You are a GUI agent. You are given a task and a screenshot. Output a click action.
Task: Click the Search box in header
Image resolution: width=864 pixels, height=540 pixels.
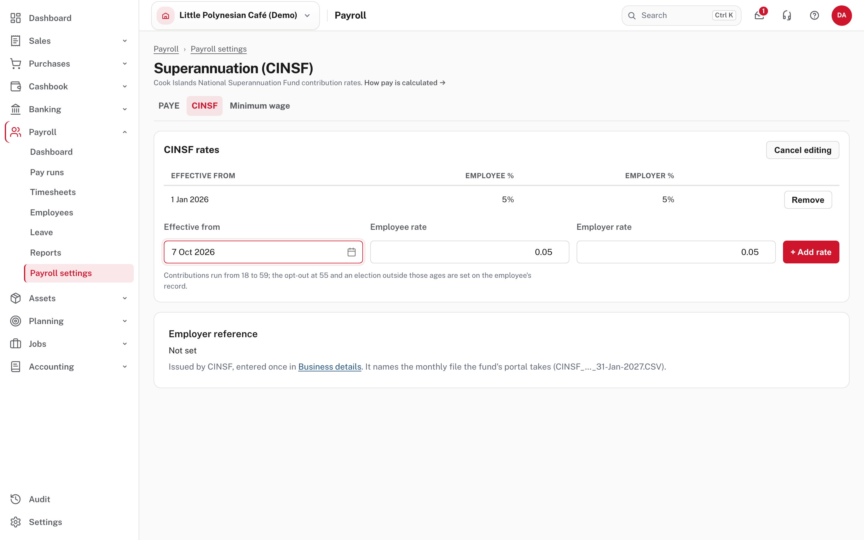pos(681,15)
